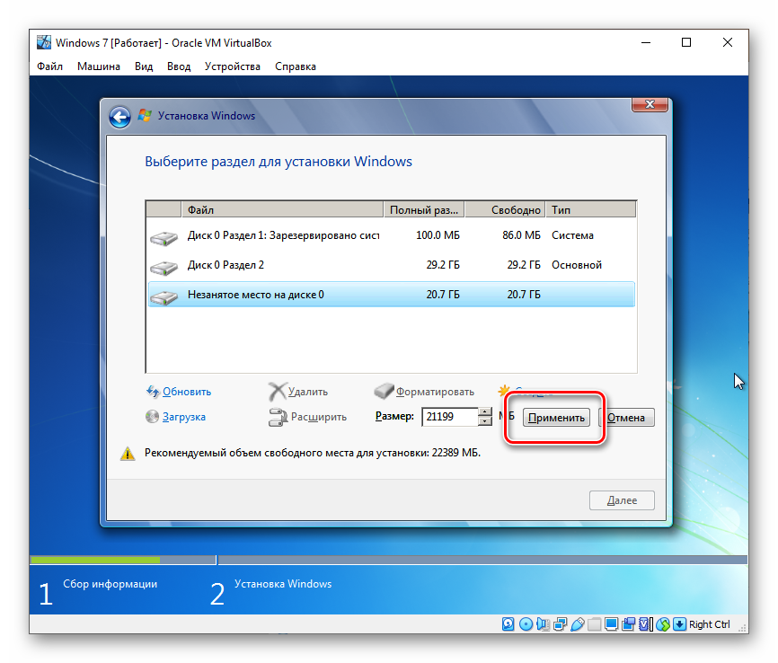Viewport: 778px width, 663px height.
Task: Increase size with the spinner up arrow
Action: (x=485, y=411)
